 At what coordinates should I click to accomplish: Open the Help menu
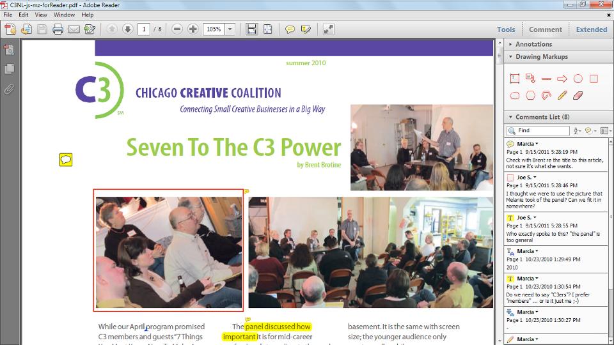(88, 15)
